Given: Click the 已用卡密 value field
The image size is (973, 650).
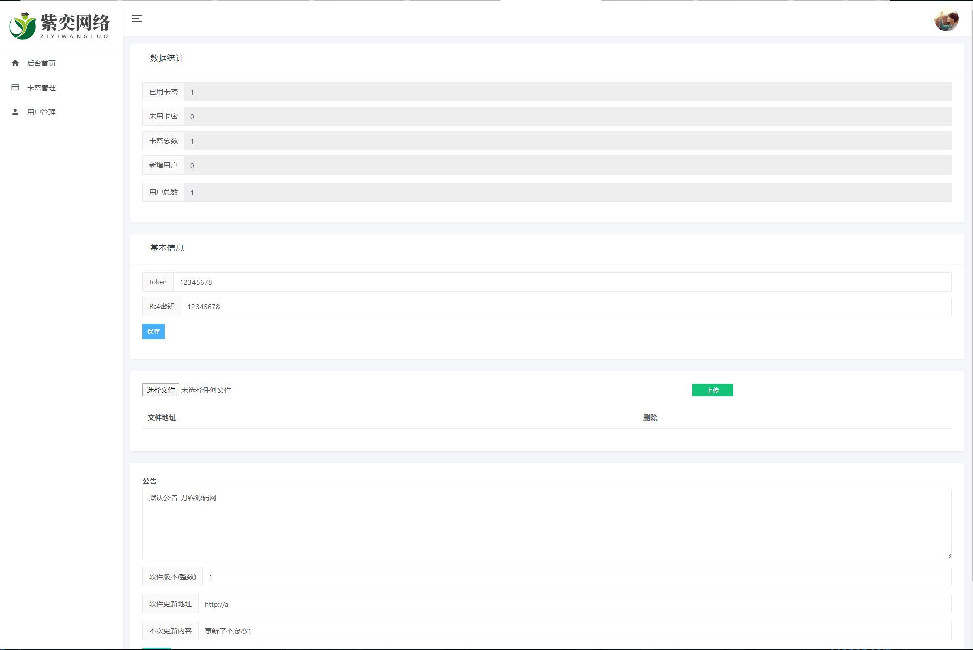Looking at the screenshot, I should click(x=568, y=92).
